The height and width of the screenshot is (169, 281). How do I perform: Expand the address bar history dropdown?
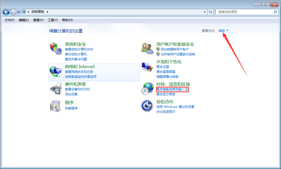pos(204,12)
